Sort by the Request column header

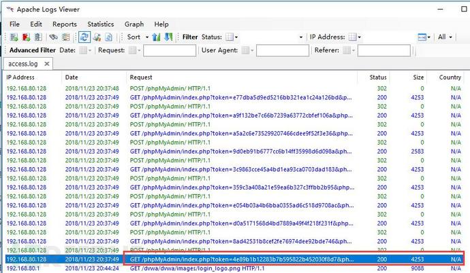[141, 77]
